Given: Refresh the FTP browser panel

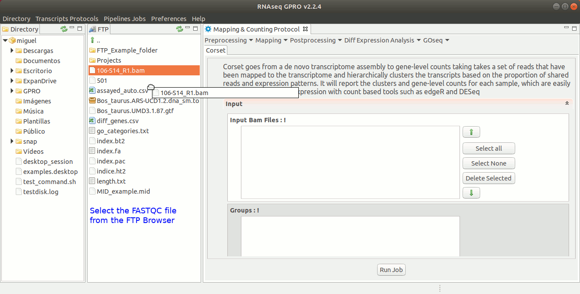Looking at the screenshot, I should 179,29.
